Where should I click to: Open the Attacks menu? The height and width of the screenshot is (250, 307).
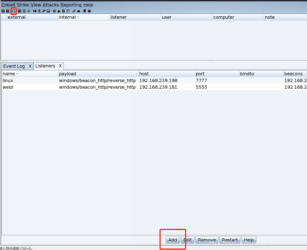51,5
